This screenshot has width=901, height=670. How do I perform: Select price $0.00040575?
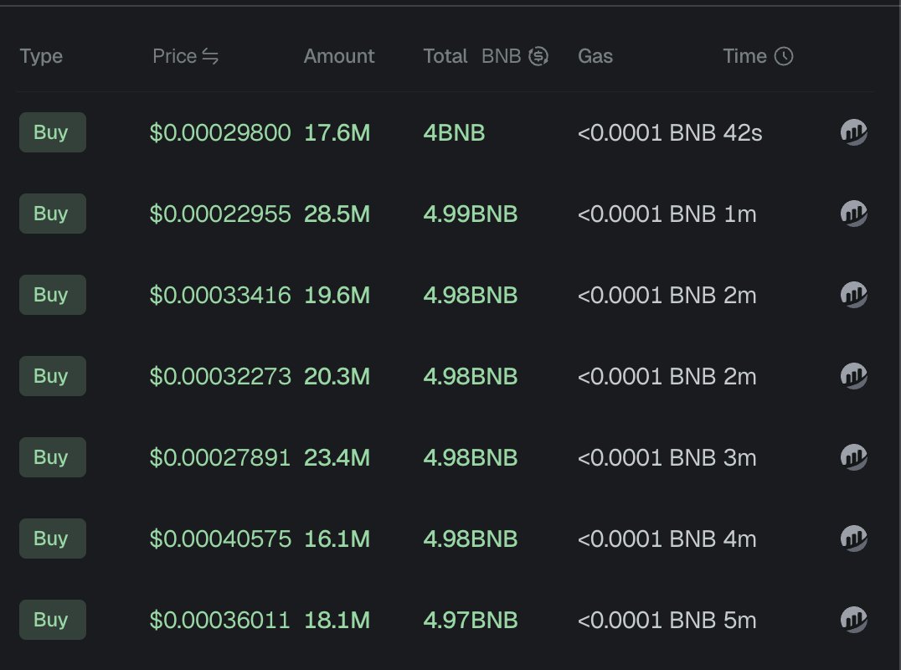click(x=220, y=539)
